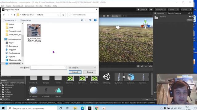The image size is (197, 110).
Task: Open the scene view tools settings icon
Action: tap(104, 16)
